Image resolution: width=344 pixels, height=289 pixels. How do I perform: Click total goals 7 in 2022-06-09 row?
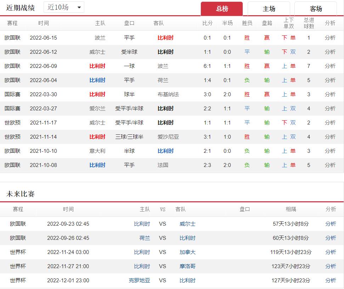point(309,66)
